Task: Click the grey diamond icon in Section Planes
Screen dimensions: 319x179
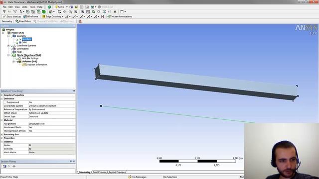Action: pyautogui.click(x=14, y=166)
